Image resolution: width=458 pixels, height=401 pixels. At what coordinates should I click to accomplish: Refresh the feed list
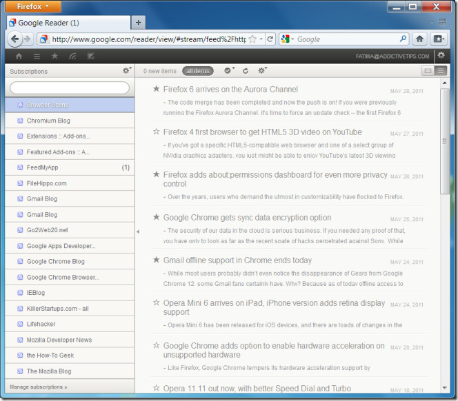tap(246, 71)
